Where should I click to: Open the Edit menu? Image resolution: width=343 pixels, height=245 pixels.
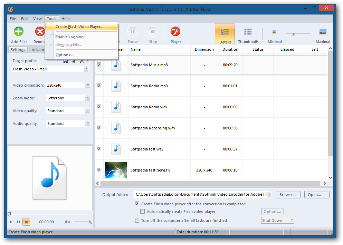(x=24, y=19)
